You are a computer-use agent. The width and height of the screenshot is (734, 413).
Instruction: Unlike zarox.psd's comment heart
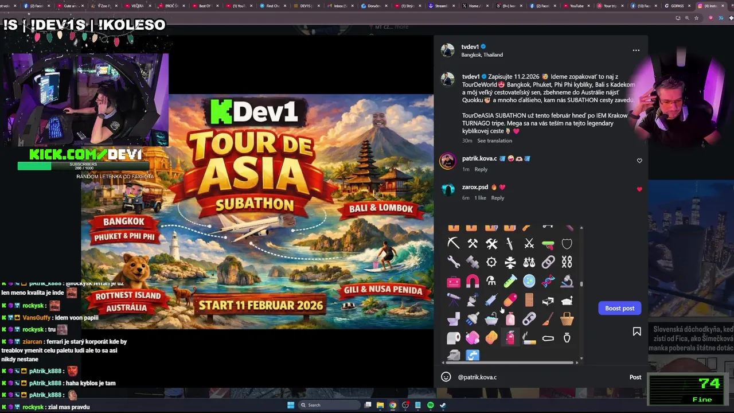click(x=639, y=189)
